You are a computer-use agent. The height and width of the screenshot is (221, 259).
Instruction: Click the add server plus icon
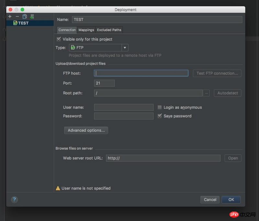point(10,17)
